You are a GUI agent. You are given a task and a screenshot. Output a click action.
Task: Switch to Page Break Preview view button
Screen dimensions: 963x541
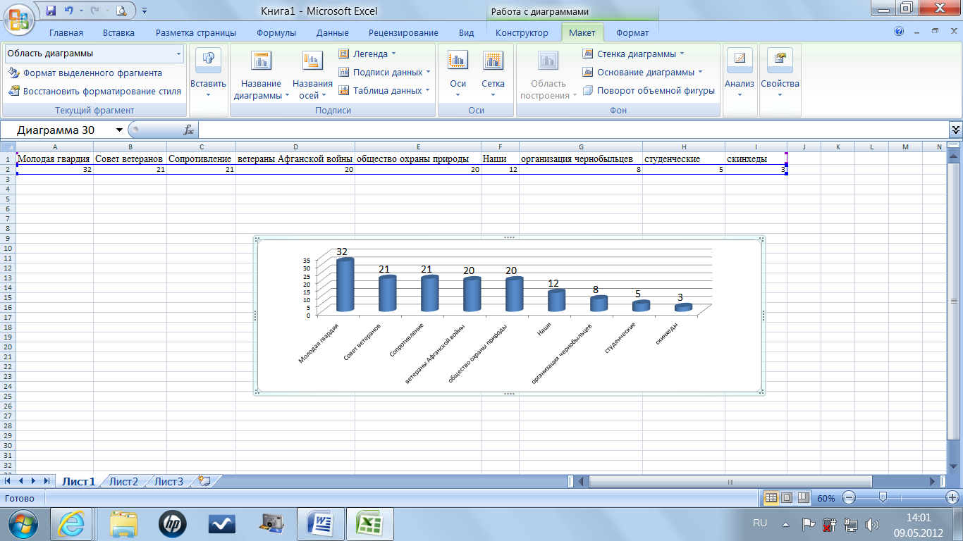pos(802,498)
